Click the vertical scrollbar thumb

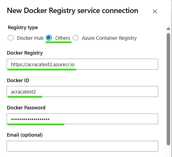tap(168, 89)
